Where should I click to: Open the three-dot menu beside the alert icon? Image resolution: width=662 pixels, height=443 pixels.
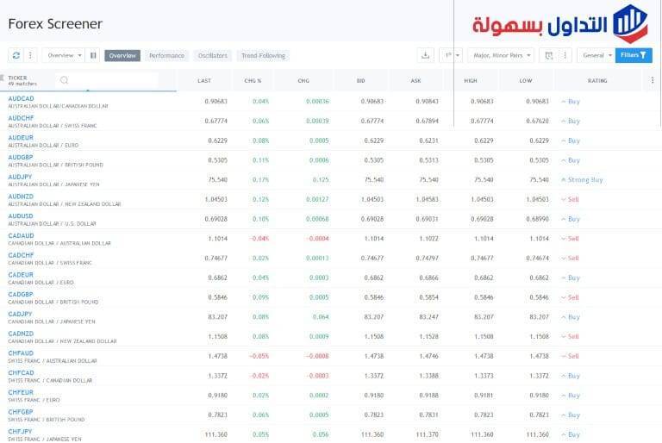565,55
